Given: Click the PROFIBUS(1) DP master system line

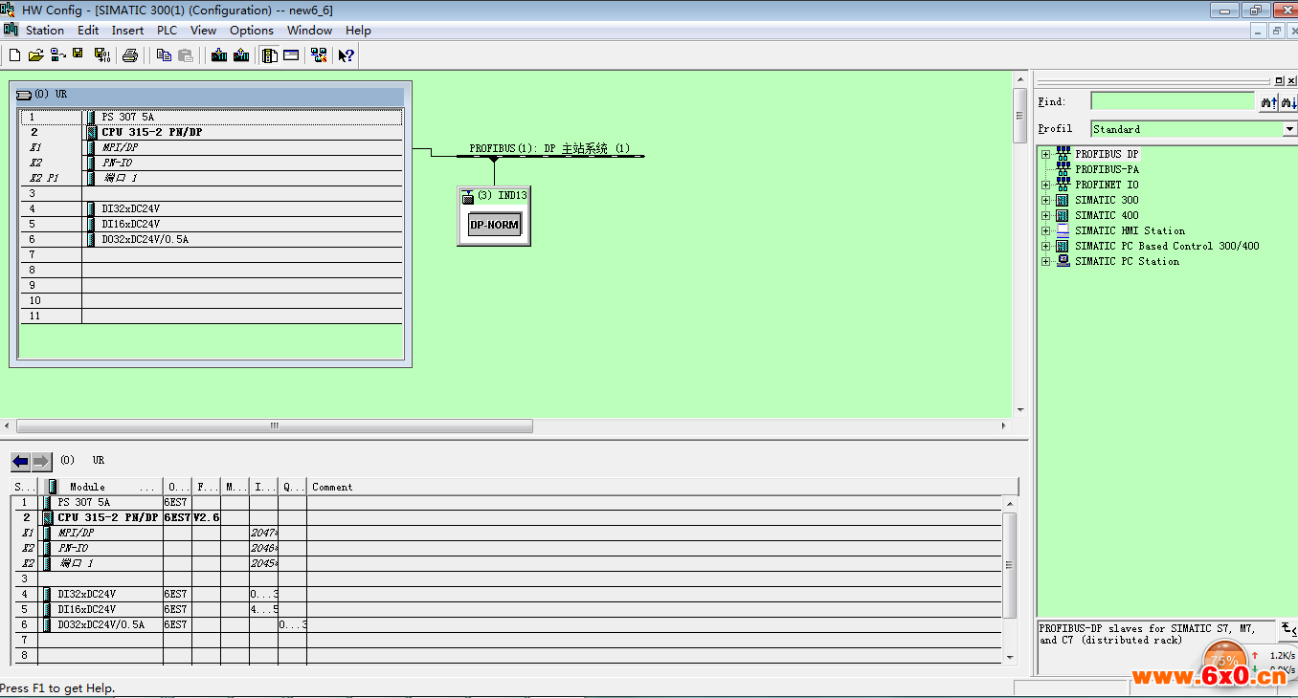Looking at the screenshot, I should tap(549, 154).
